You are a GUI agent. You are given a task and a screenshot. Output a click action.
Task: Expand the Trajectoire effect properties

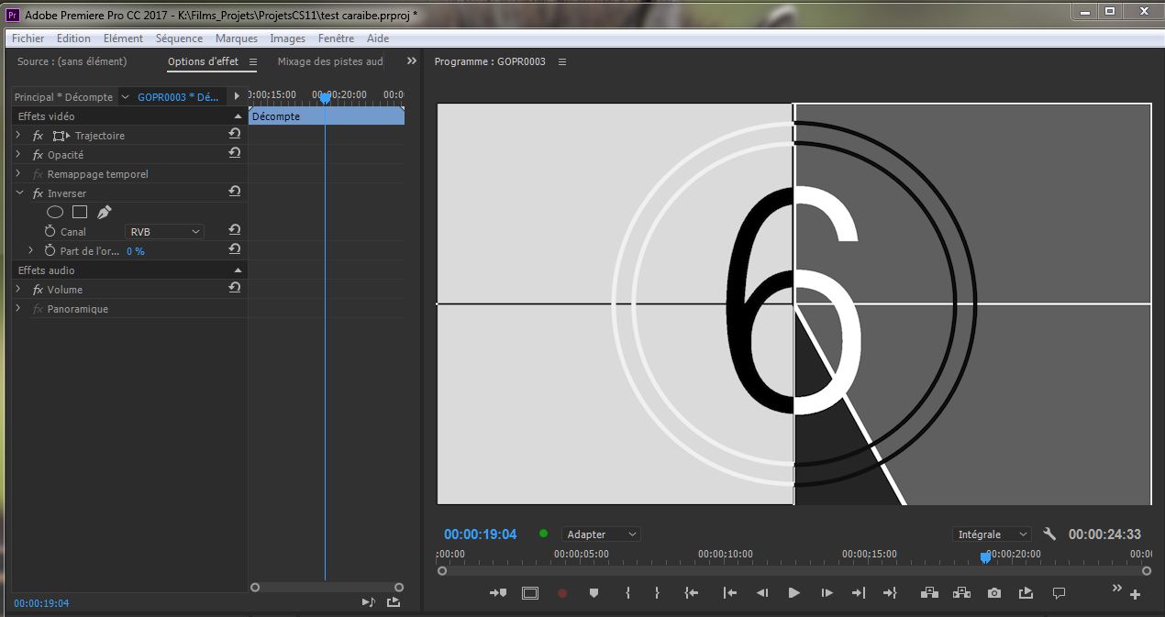(x=18, y=135)
